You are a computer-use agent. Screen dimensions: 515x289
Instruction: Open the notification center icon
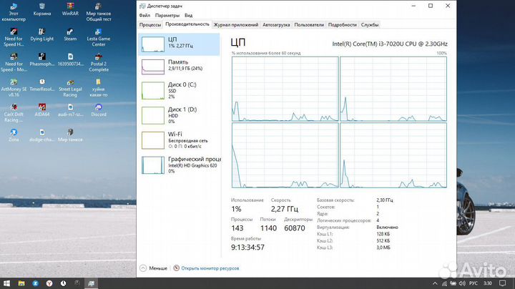[x=503, y=283]
